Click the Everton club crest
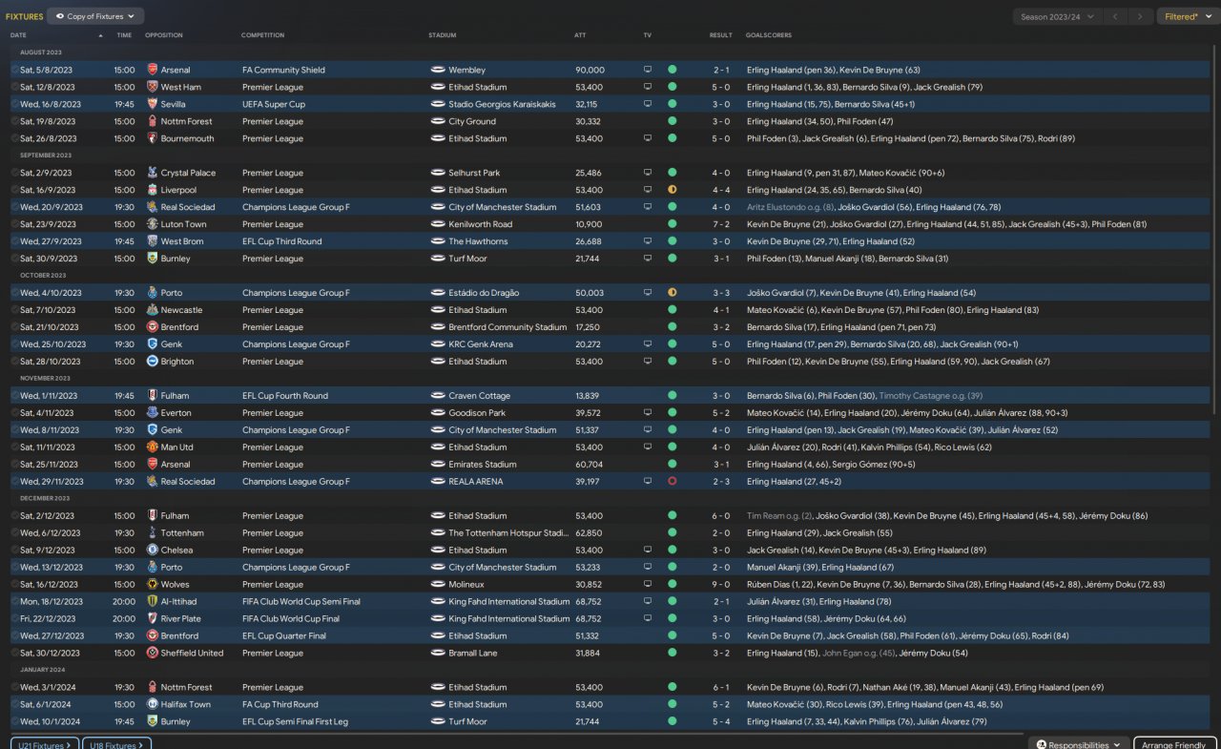Image resolution: width=1221 pixels, height=749 pixels. pos(153,413)
